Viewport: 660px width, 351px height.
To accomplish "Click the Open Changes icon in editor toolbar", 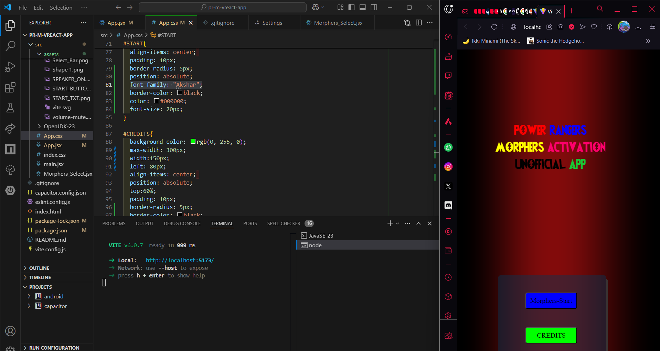I will (x=407, y=23).
